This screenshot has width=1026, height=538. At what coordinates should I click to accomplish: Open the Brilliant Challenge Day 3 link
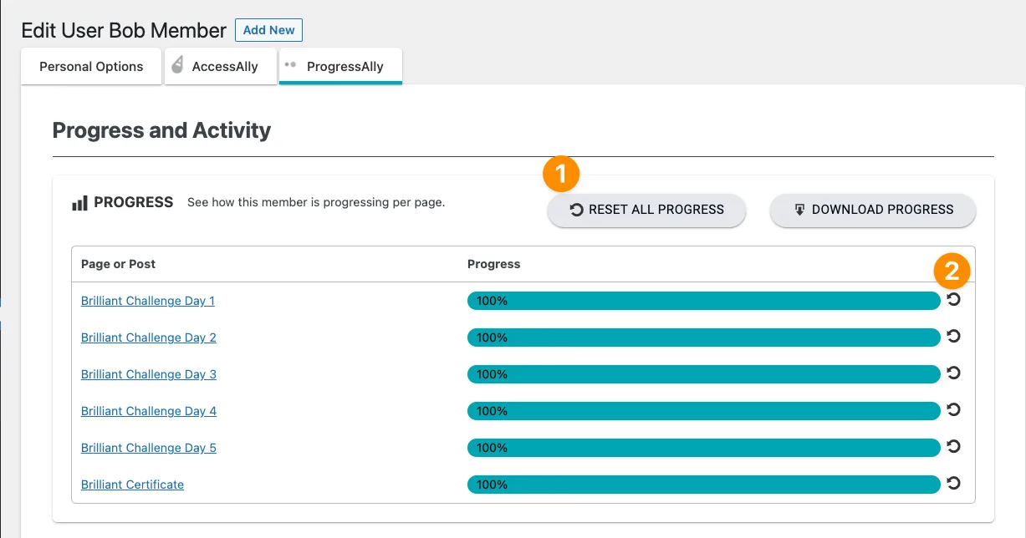149,374
